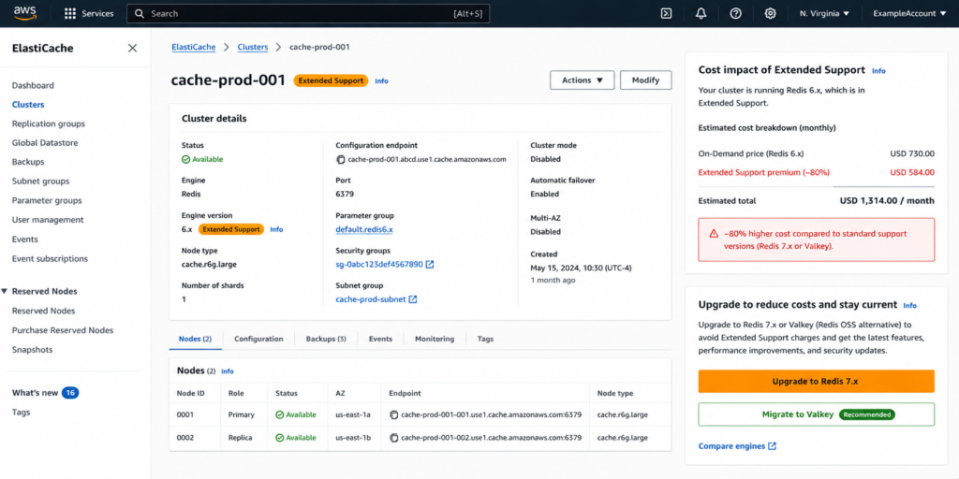
Task: Open Purchase Reserved Nodes in sidebar
Action: click(63, 330)
